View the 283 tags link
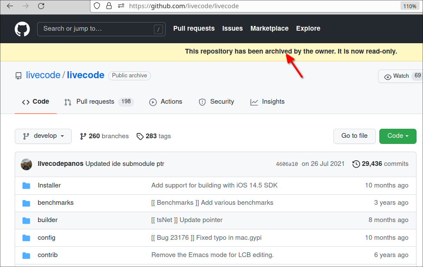423x267 pixels. (154, 137)
